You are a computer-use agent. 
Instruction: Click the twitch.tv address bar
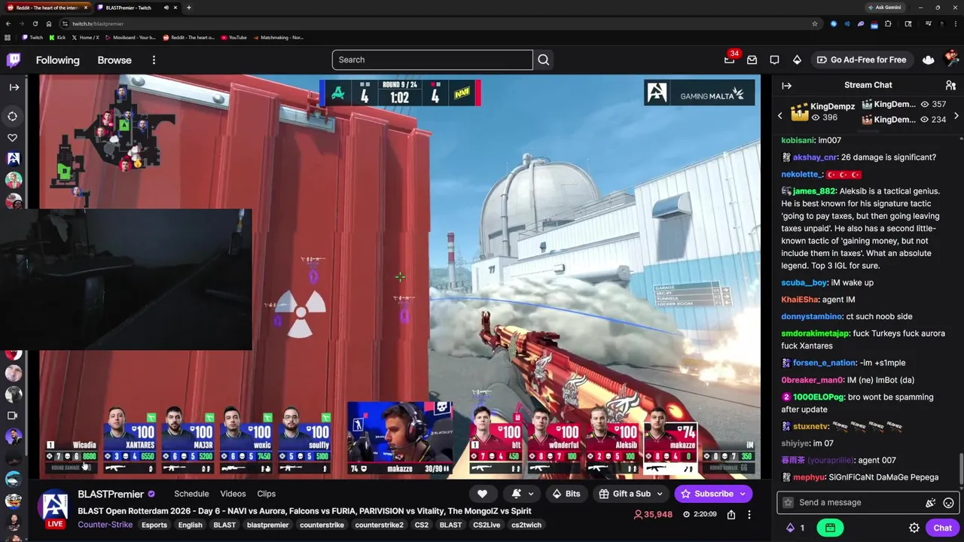(x=437, y=23)
